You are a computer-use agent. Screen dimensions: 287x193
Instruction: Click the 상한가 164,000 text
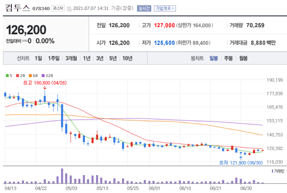[x=194, y=25]
